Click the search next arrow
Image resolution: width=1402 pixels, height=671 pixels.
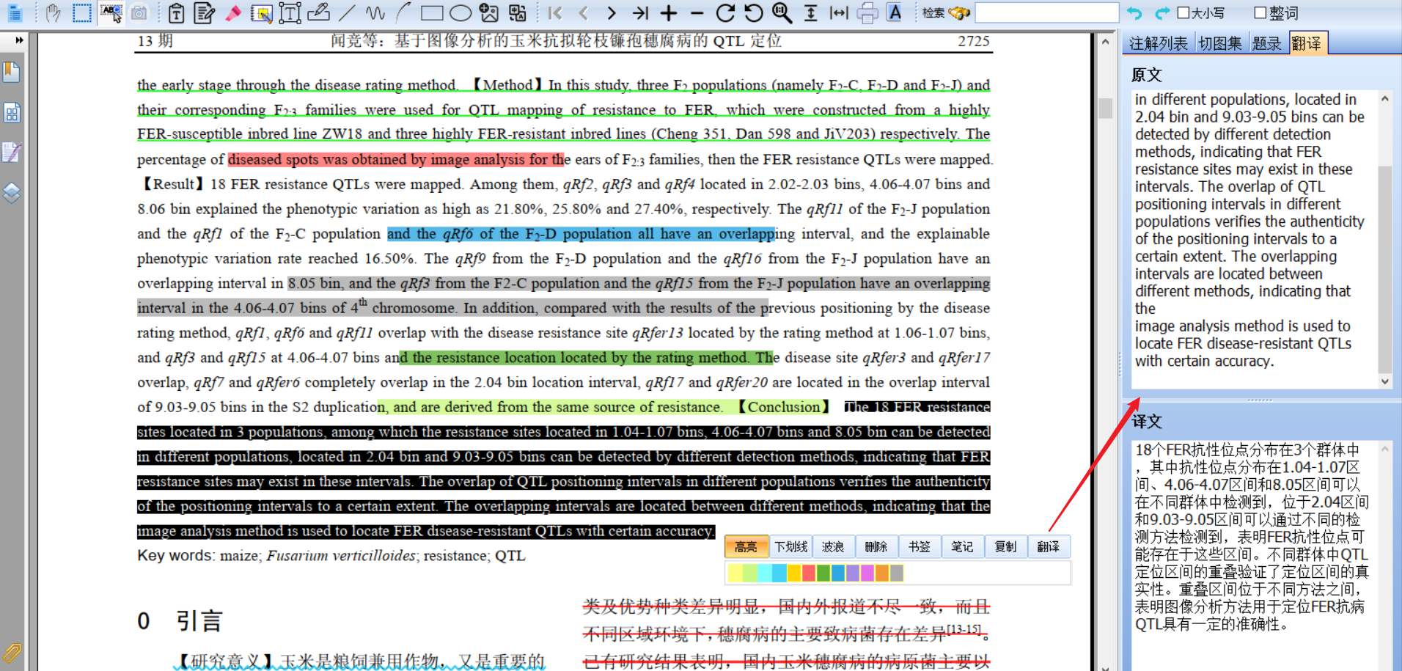point(1162,12)
